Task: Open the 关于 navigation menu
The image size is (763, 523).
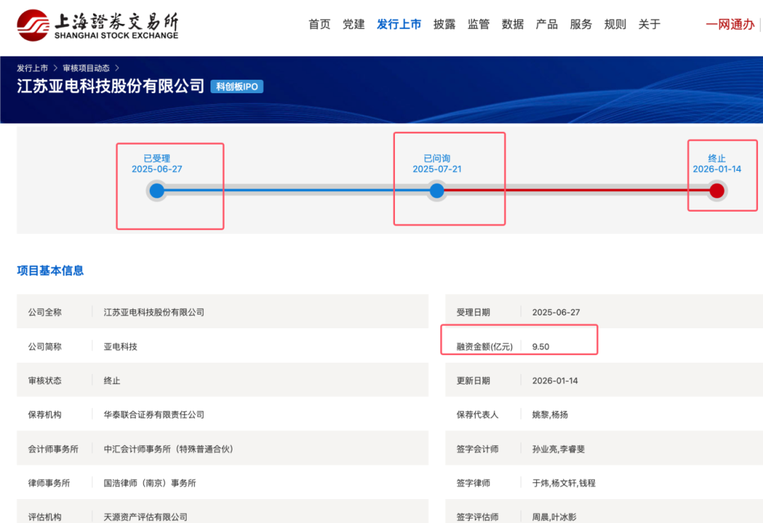Action: 649,24
